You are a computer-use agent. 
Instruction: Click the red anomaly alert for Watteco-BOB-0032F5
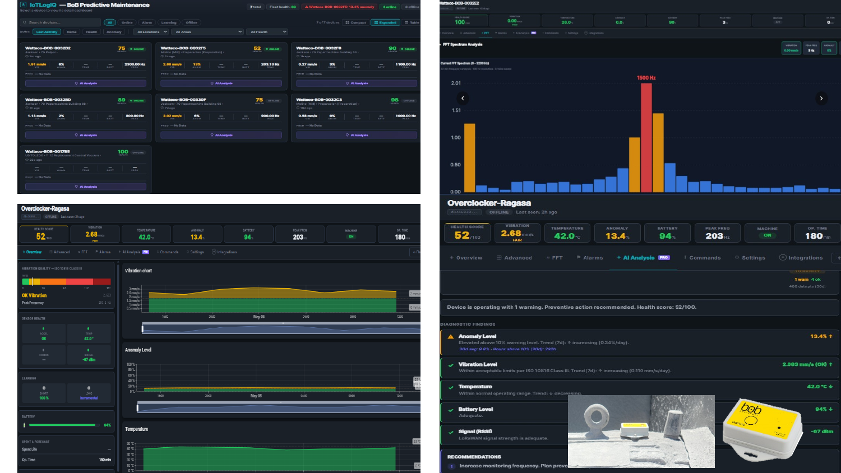pyautogui.click(x=339, y=7)
